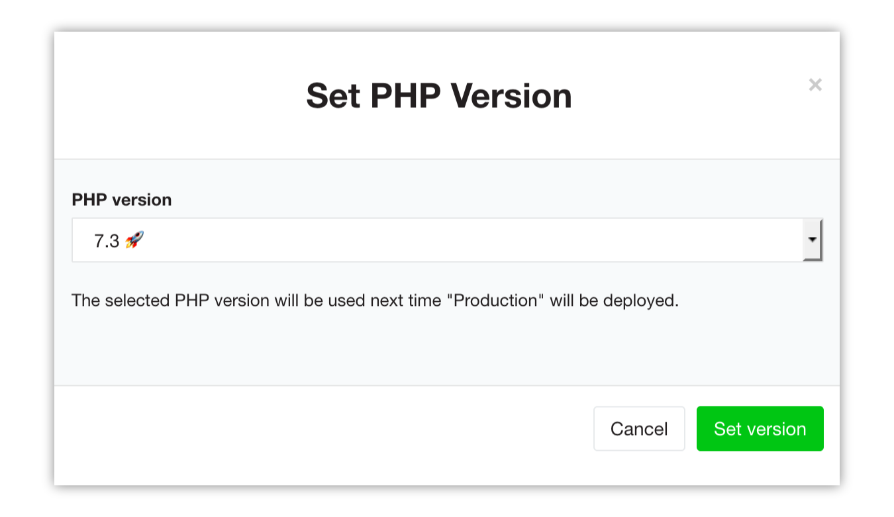
Task: Expand the PHP version dropdown arrow
Action: click(812, 240)
